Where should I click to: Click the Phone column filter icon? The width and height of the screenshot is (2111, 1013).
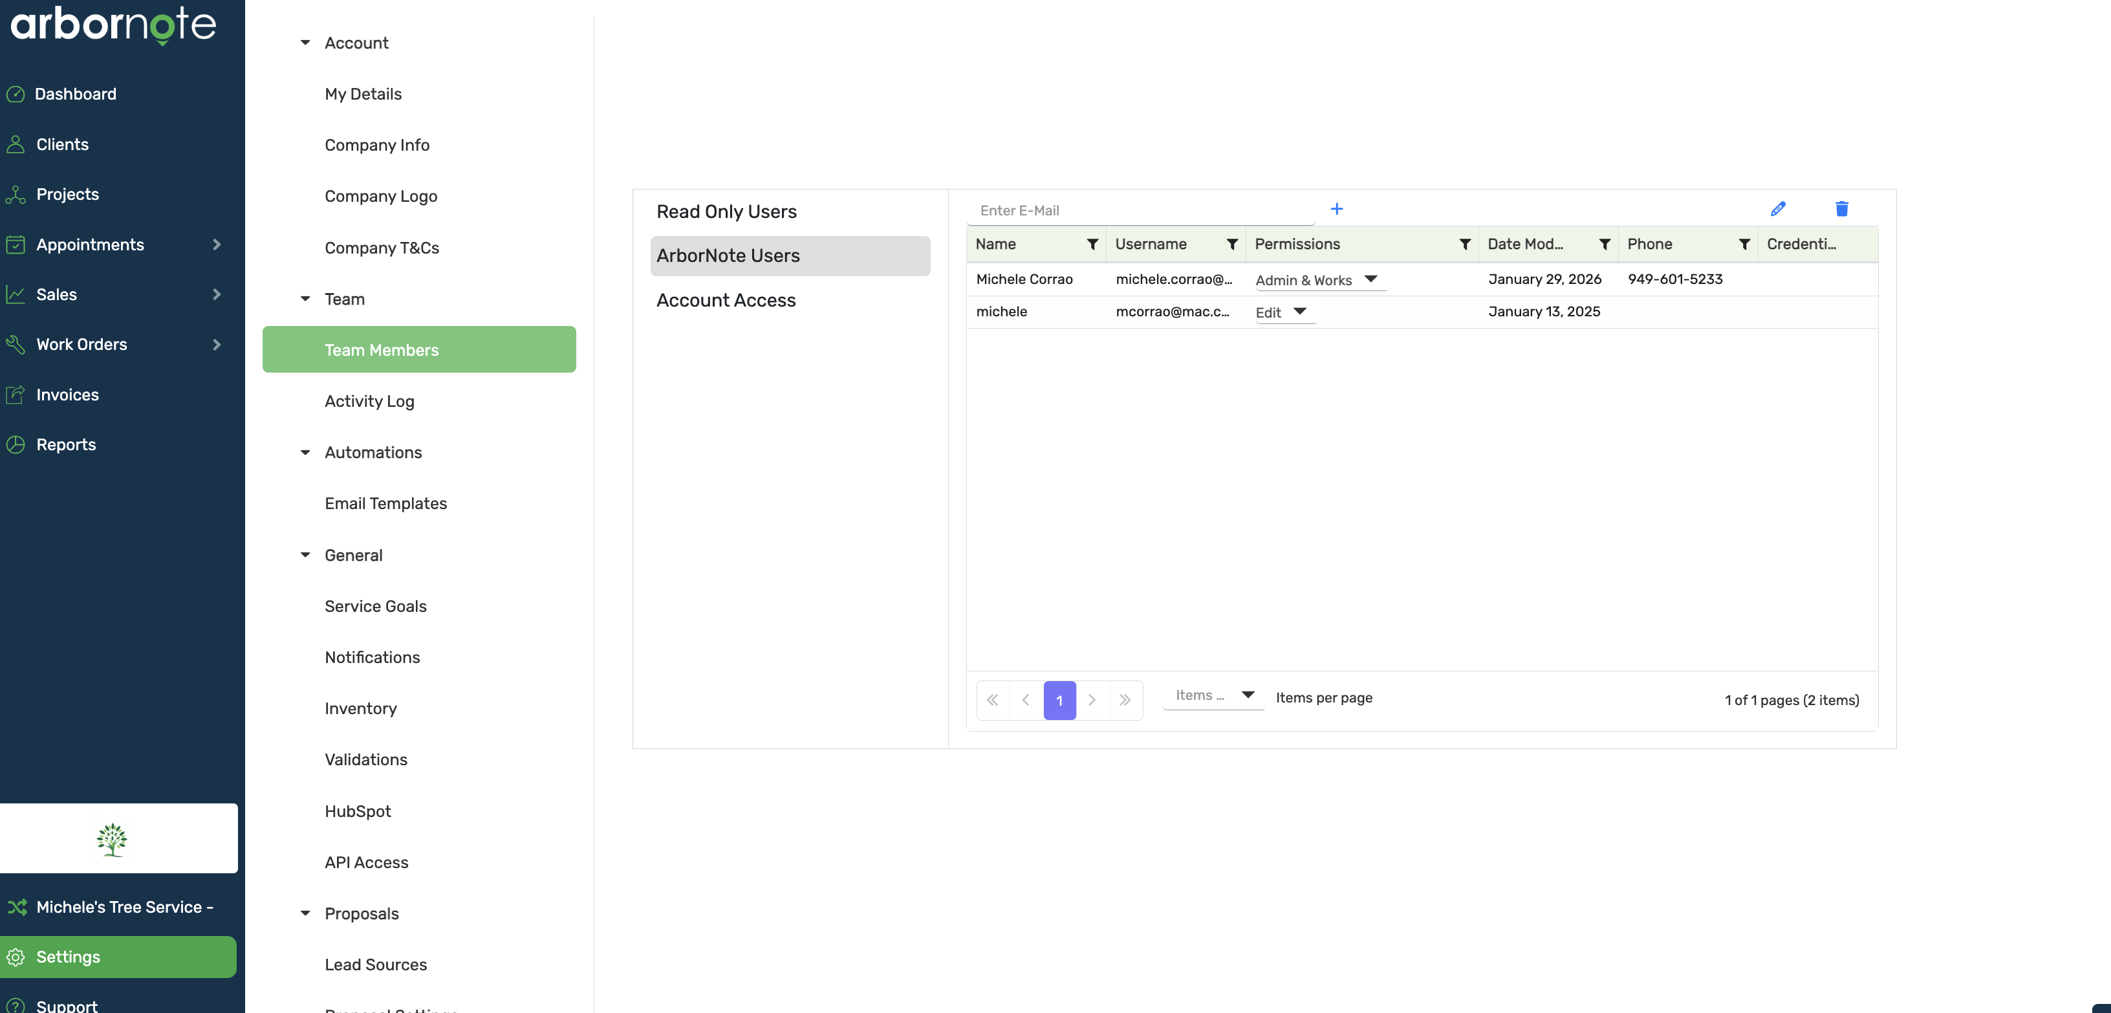(1744, 245)
